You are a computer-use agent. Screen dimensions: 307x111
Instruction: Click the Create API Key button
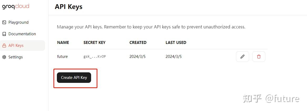74,78
